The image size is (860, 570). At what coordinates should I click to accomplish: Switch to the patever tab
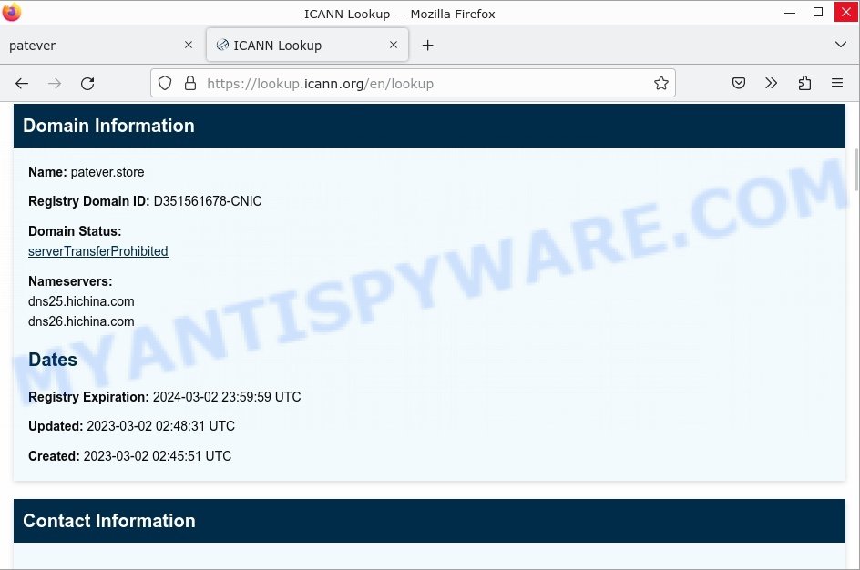coord(102,46)
